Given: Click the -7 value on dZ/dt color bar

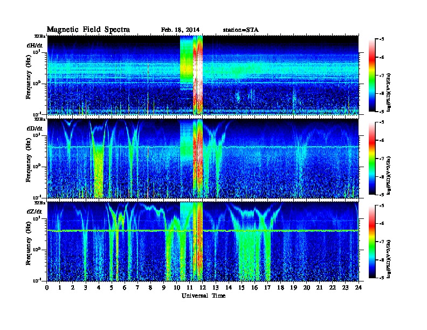Looking at the screenshot, I should click(x=382, y=242).
